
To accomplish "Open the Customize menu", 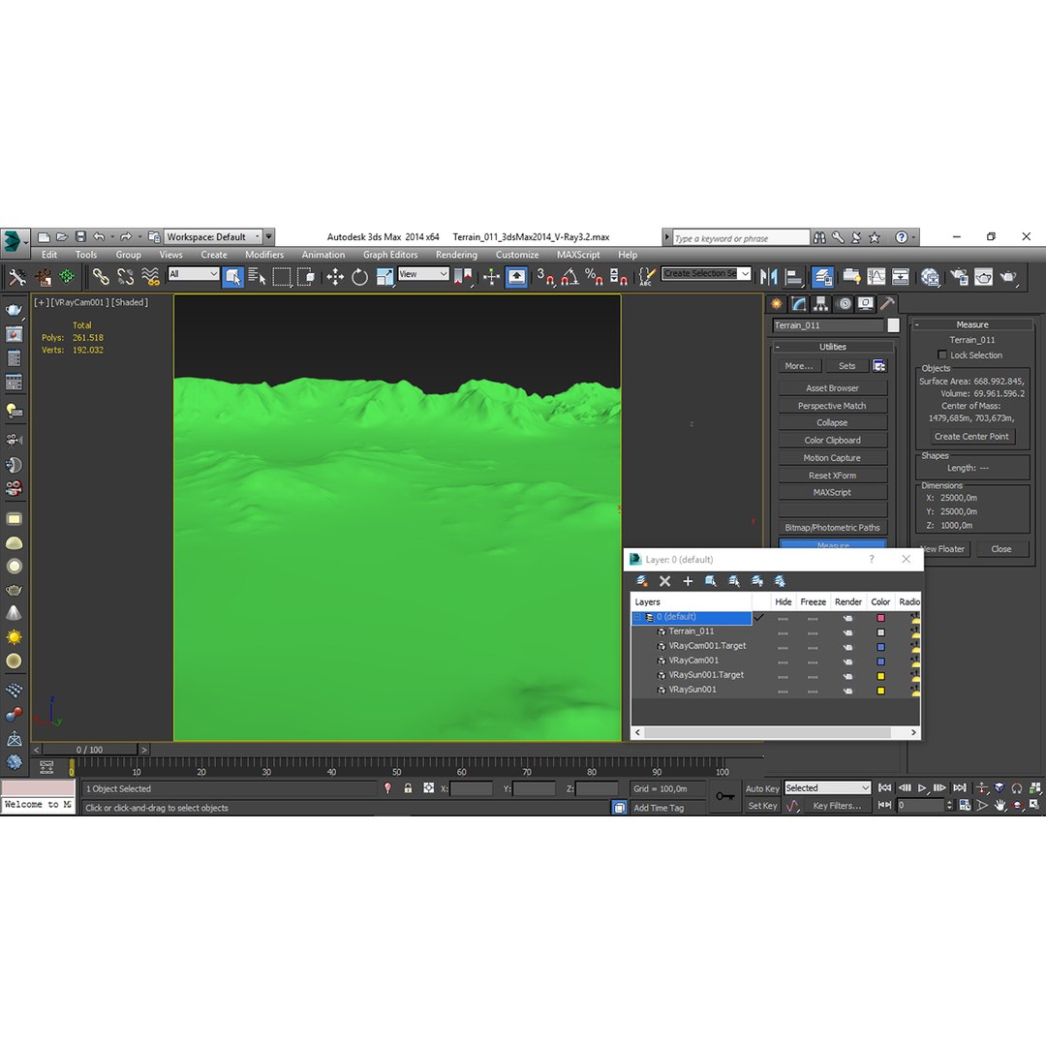I will [517, 254].
